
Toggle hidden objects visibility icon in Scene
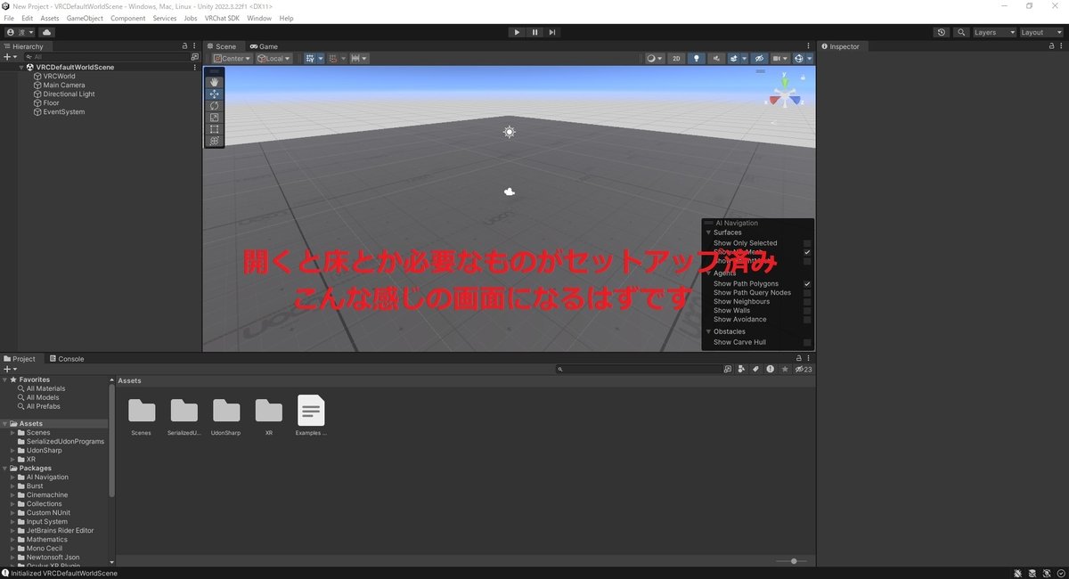pos(759,59)
